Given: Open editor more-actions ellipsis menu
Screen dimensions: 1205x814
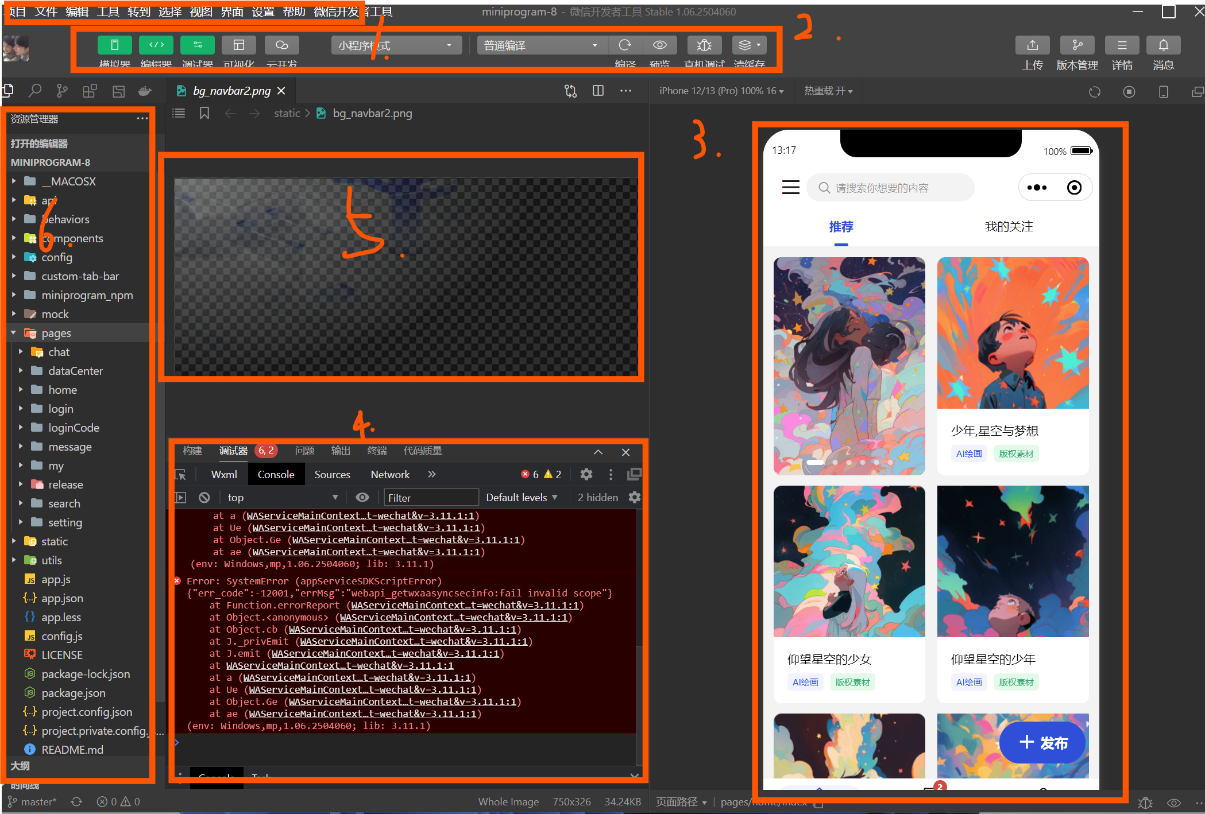Looking at the screenshot, I should click(x=625, y=91).
